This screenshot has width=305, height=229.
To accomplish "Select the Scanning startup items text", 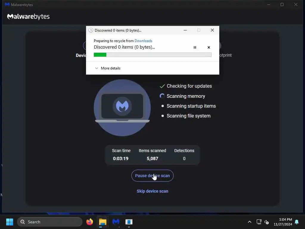I will click(x=191, y=106).
